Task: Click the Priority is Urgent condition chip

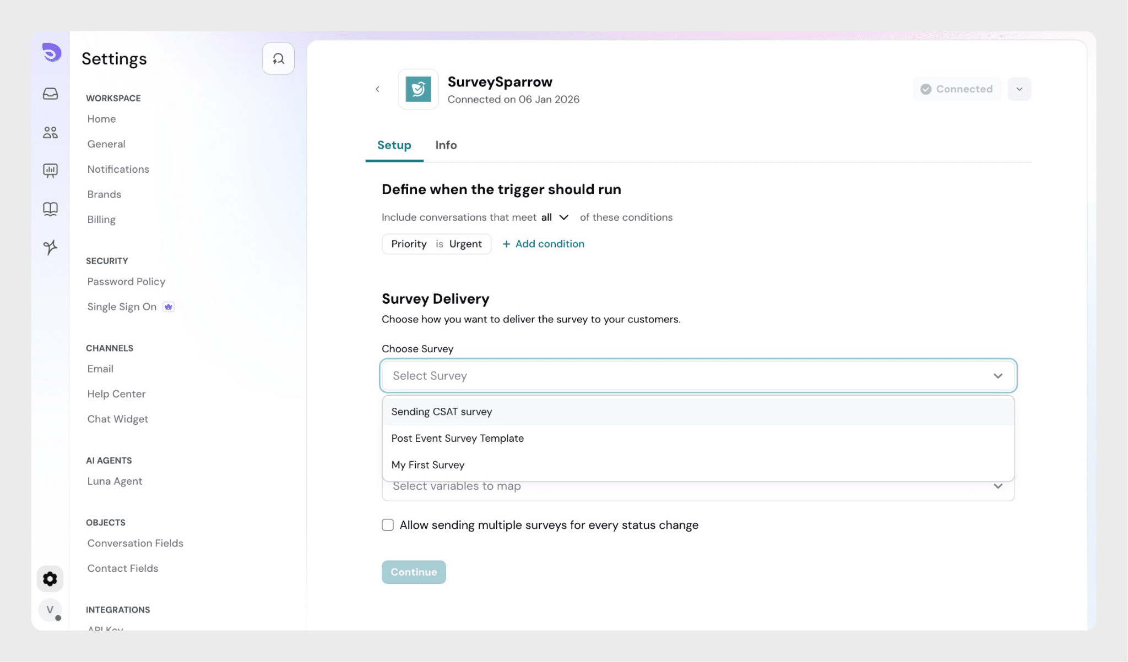Action: coord(436,244)
